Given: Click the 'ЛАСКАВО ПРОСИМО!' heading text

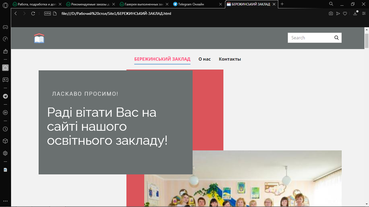Looking at the screenshot, I should (x=85, y=94).
